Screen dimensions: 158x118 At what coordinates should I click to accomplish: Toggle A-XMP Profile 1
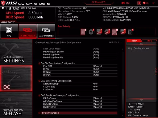coord(28,31)
